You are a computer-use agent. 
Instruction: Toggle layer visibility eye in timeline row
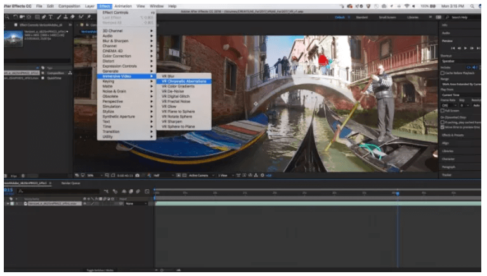click(84, 204)
